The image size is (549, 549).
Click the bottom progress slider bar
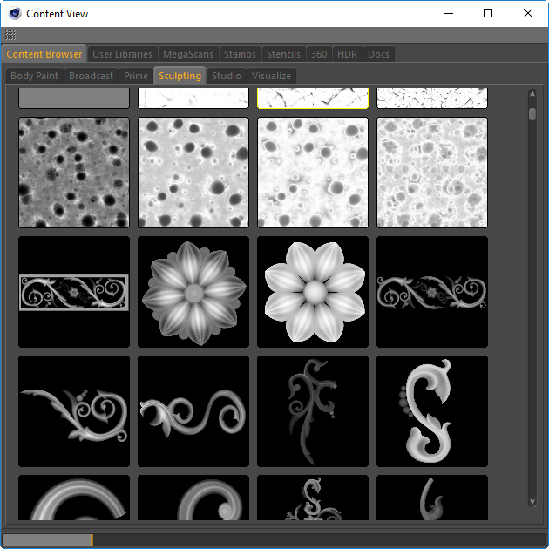click(x=274, y=540)
